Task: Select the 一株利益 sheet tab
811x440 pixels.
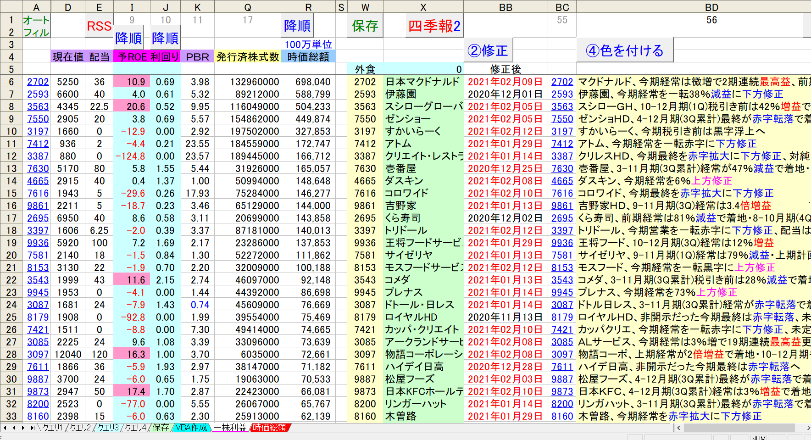Action: pyautogui.click(x=230, y=428)
